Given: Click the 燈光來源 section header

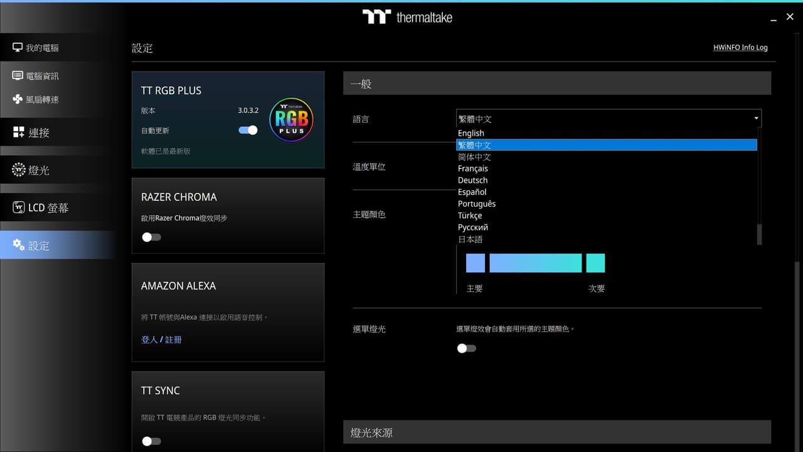Looking at the screenshot, I should pyautogui.click(x=557, y=433).
